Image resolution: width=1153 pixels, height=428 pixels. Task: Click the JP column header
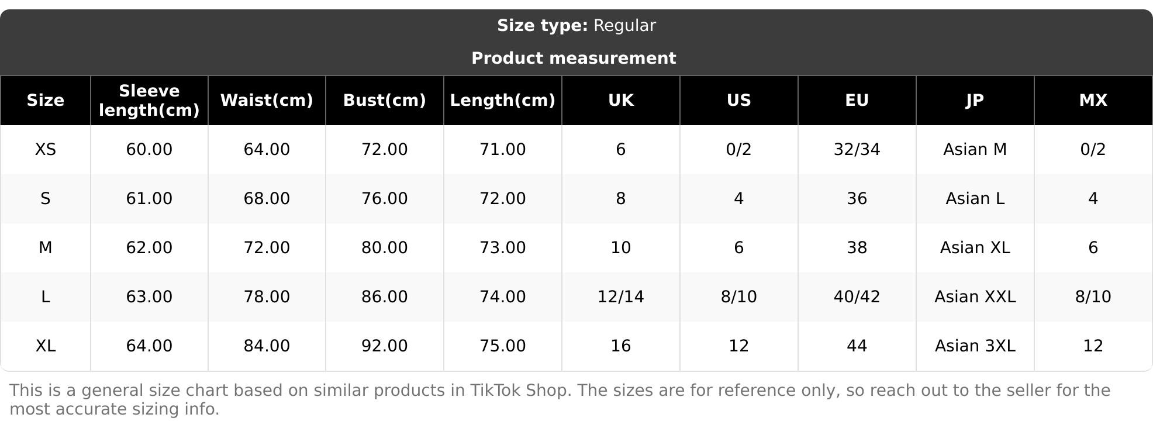(x=975, y=100)
